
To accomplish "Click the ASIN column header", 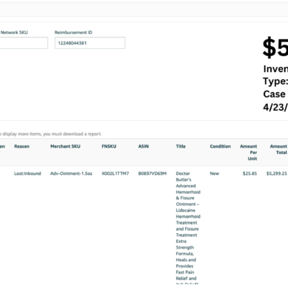I will point(143,146).
